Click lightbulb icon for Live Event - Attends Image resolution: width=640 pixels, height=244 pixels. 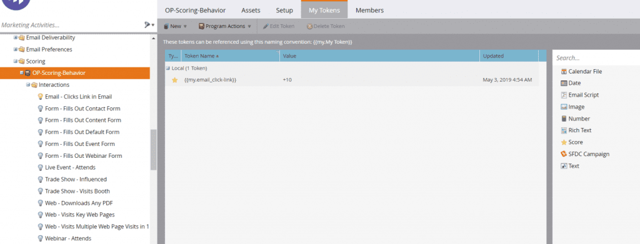coord(41,167)
